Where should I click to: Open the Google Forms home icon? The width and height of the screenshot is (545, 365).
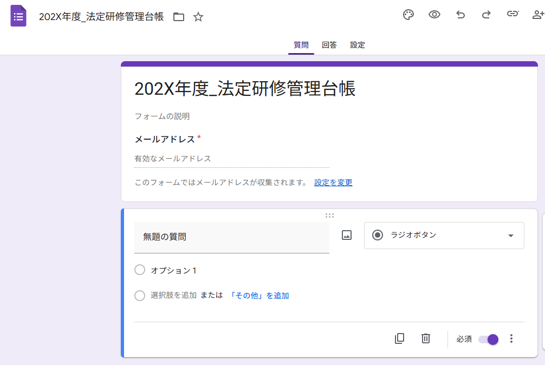[18, 16]
